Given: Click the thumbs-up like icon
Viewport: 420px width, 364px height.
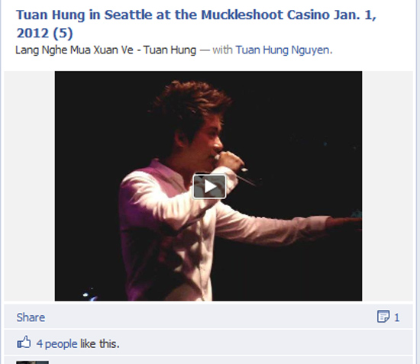Looking at the screenshot, I should coord(24,343).
